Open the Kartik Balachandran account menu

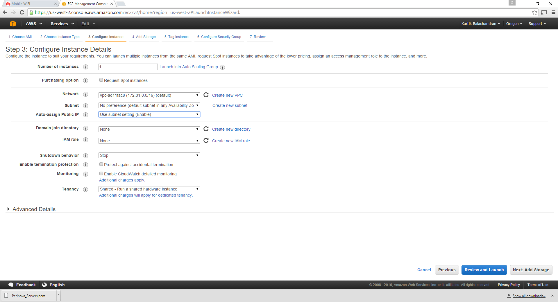(x=481, y=24)
